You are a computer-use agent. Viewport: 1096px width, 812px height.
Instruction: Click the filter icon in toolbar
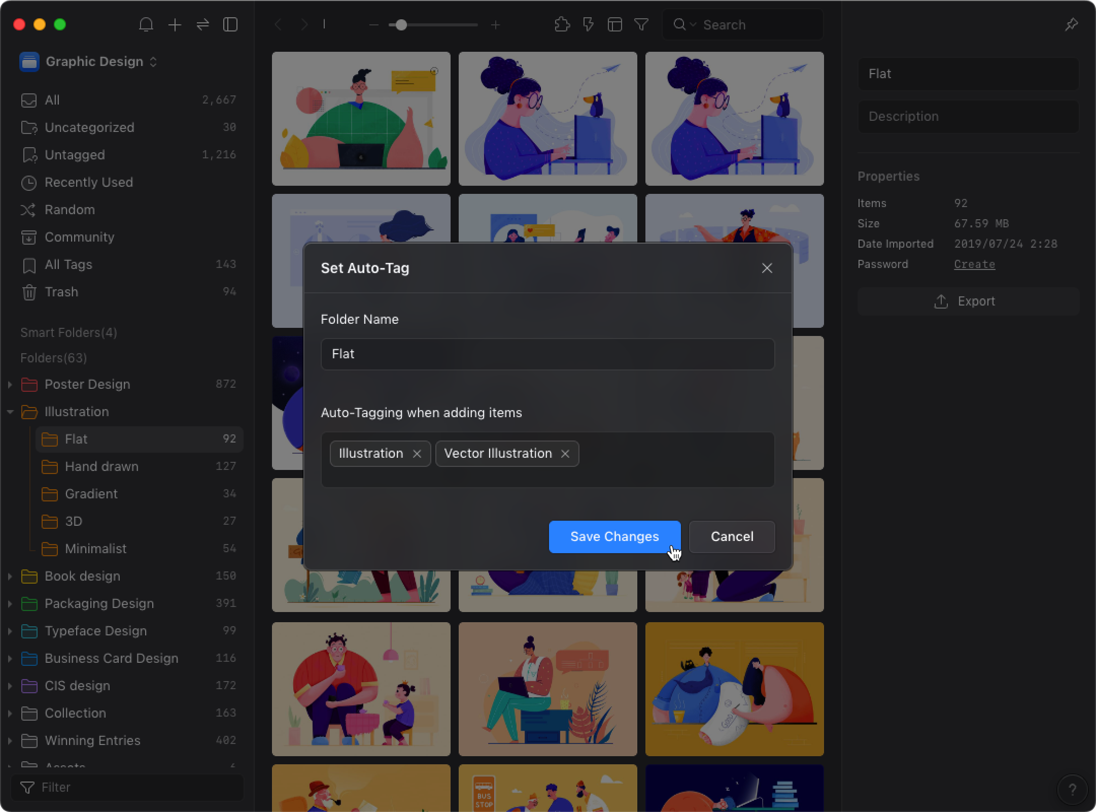(x=640, y=25)
